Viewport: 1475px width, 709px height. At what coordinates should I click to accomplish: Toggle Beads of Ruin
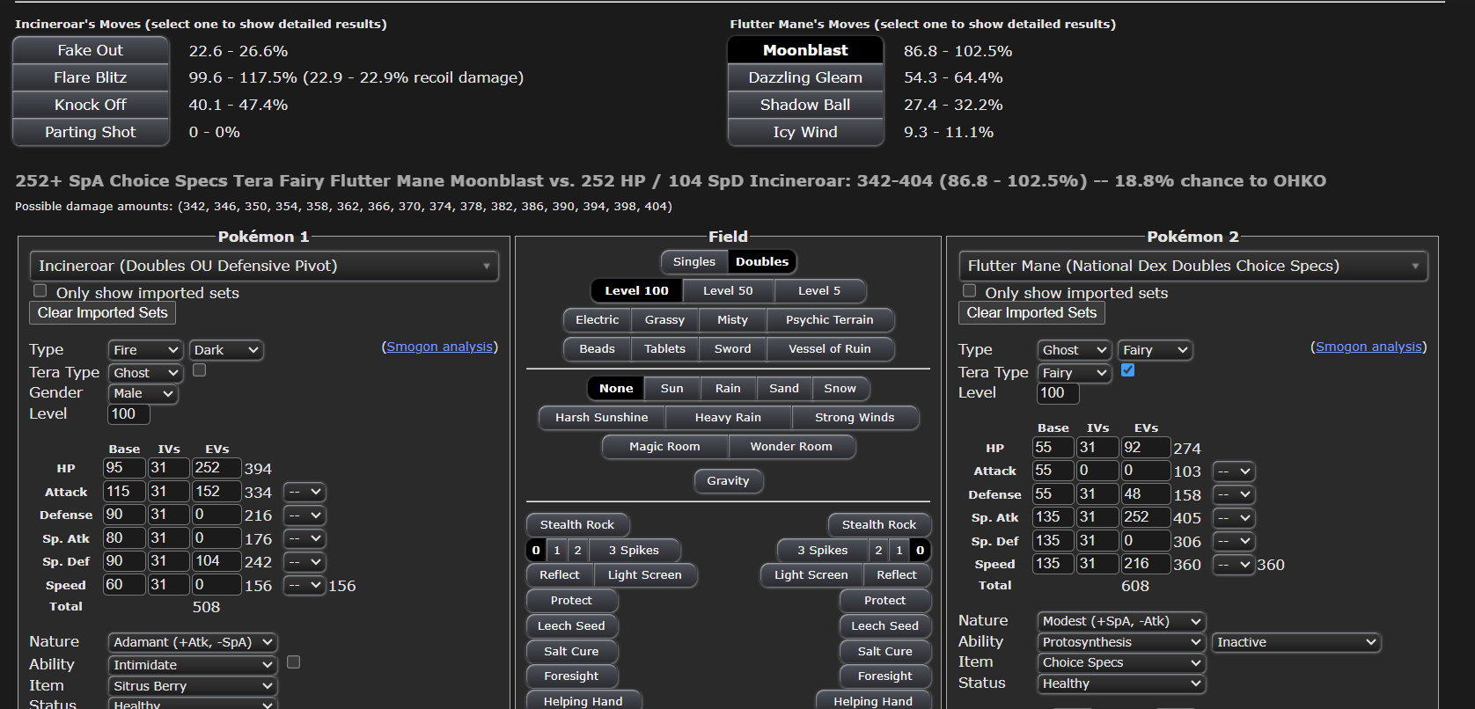[598, 348]
